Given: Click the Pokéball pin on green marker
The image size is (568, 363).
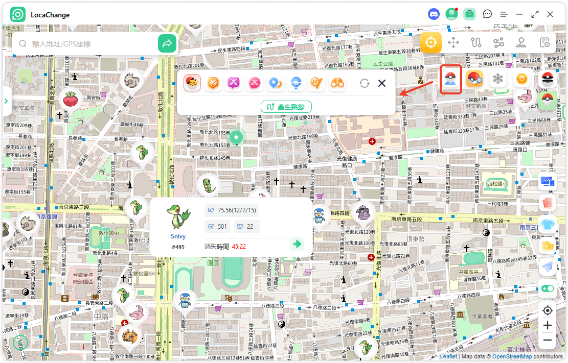Looking at the screenshot, I should pos(547,100).
